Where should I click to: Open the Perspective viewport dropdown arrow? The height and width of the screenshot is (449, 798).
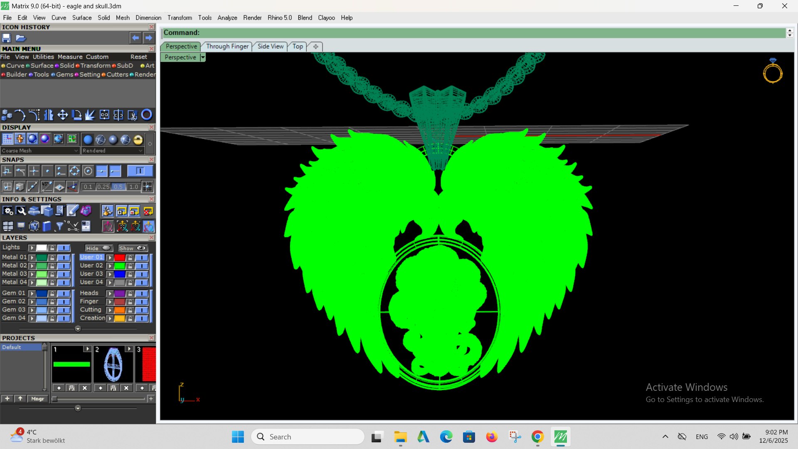point(203,57)
